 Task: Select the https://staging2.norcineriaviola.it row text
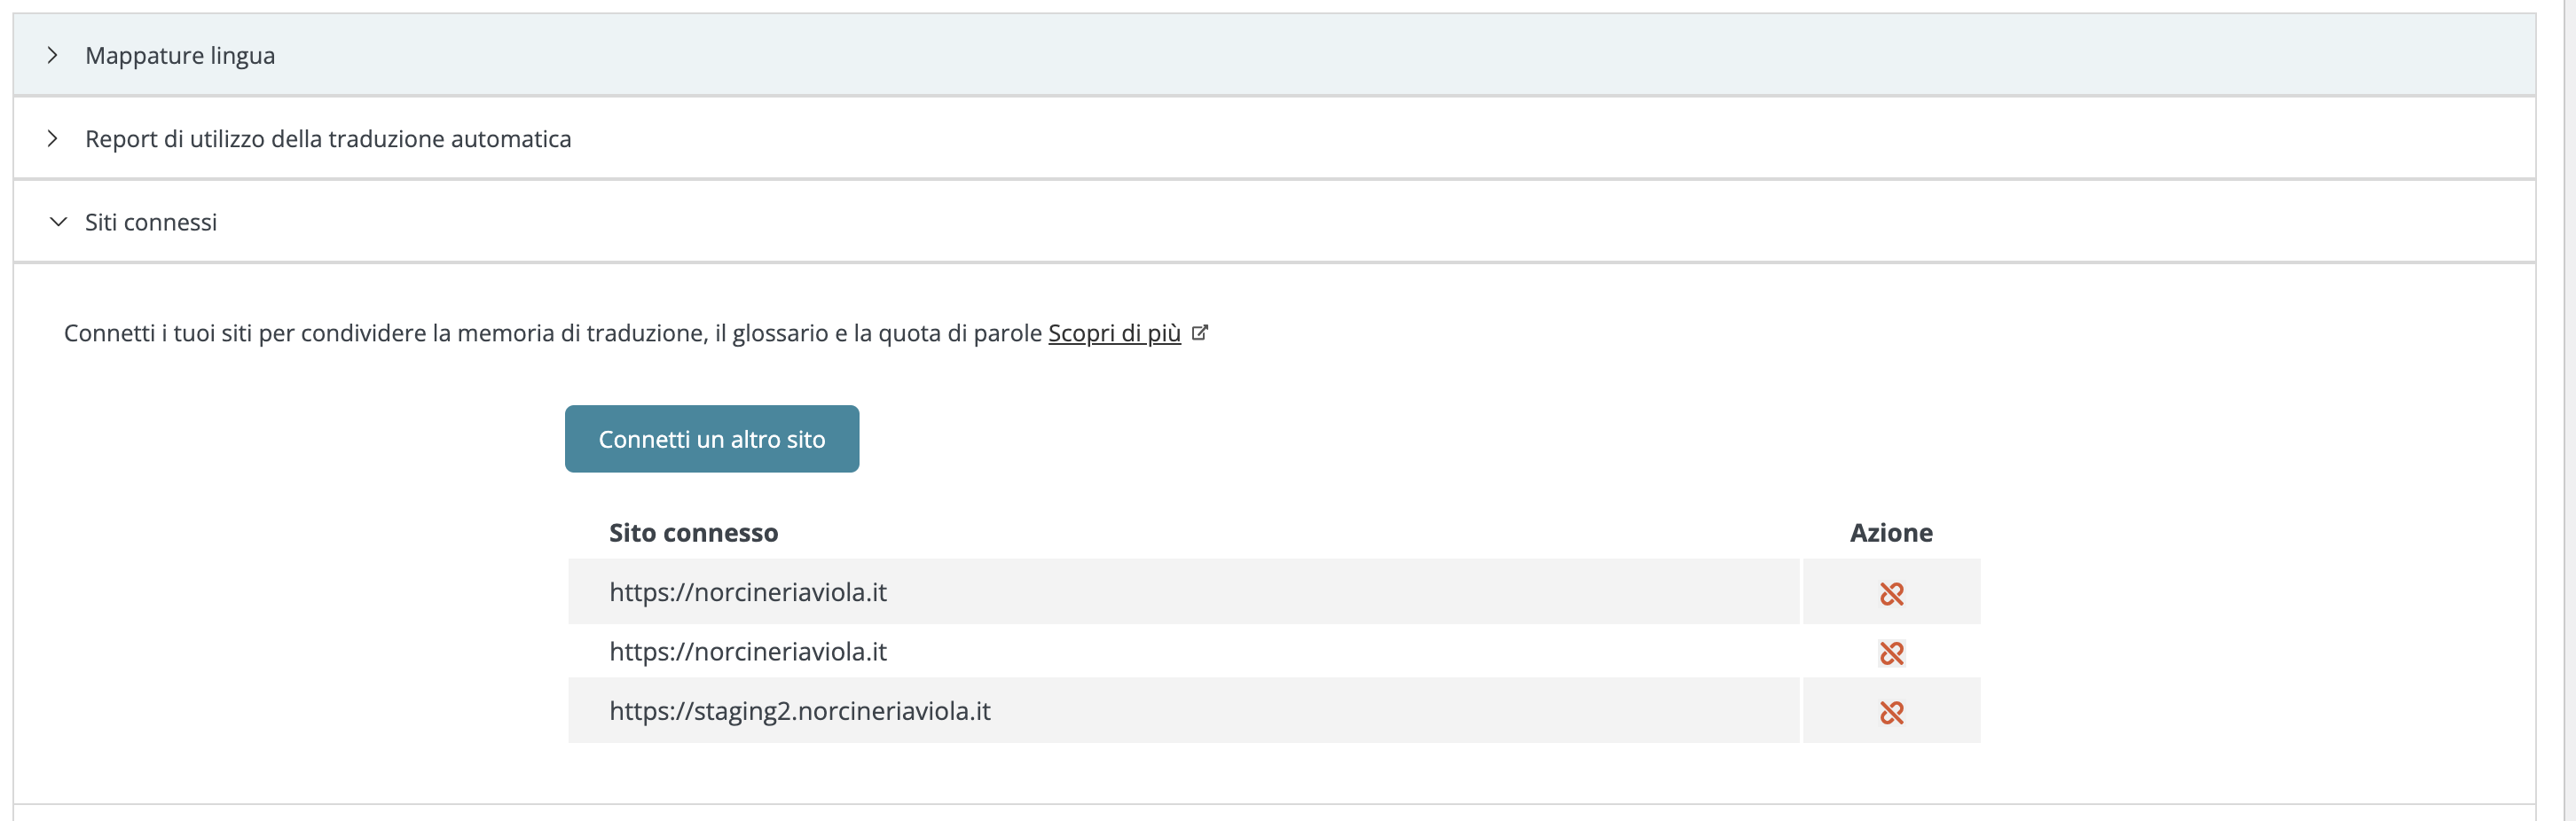800,711
